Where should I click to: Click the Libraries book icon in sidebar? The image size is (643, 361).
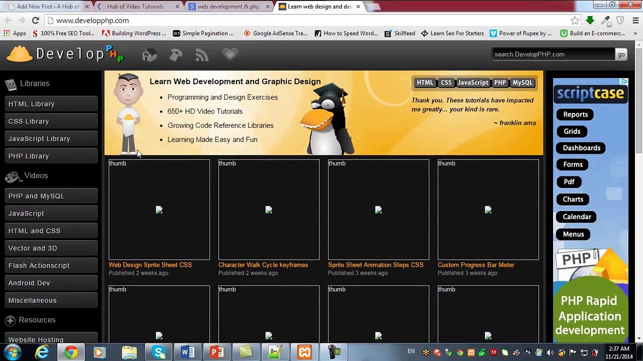[11, 84]
